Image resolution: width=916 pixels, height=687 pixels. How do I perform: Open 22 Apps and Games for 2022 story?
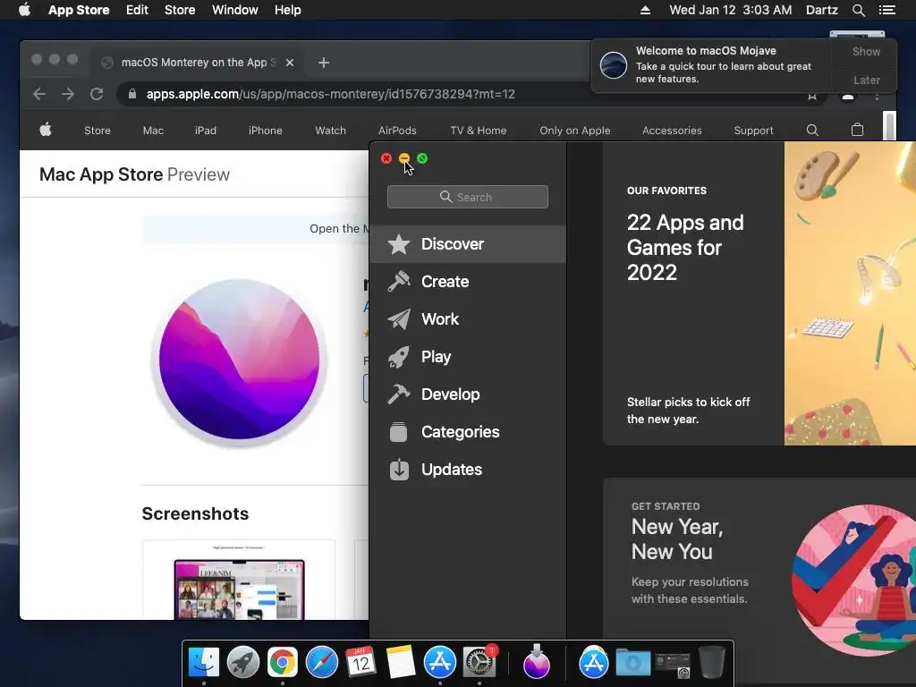[x=759, y=293]
